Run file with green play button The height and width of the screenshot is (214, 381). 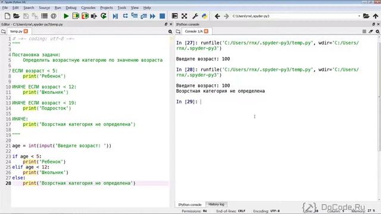pos(66,16)
